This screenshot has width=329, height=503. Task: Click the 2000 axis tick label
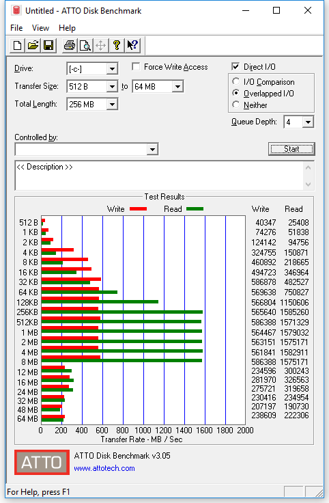coord(245,430)
